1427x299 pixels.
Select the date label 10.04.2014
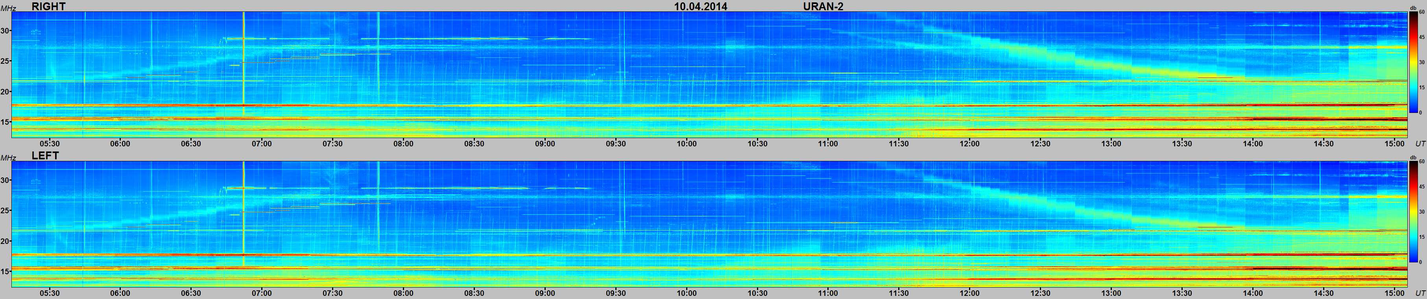700,6
